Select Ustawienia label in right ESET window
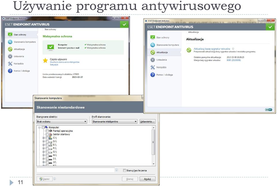Image resolution: width=277 pixels, height=186 pixels. click(x=162, y=60)
